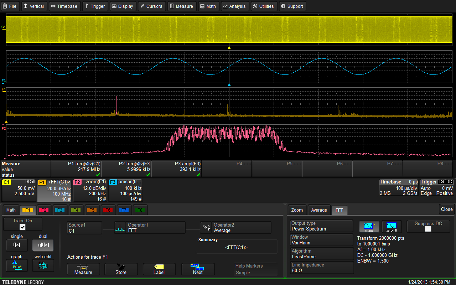The image size is (456, 285).
Task: Click the Store action for trace F1
Action: (121, 269)
